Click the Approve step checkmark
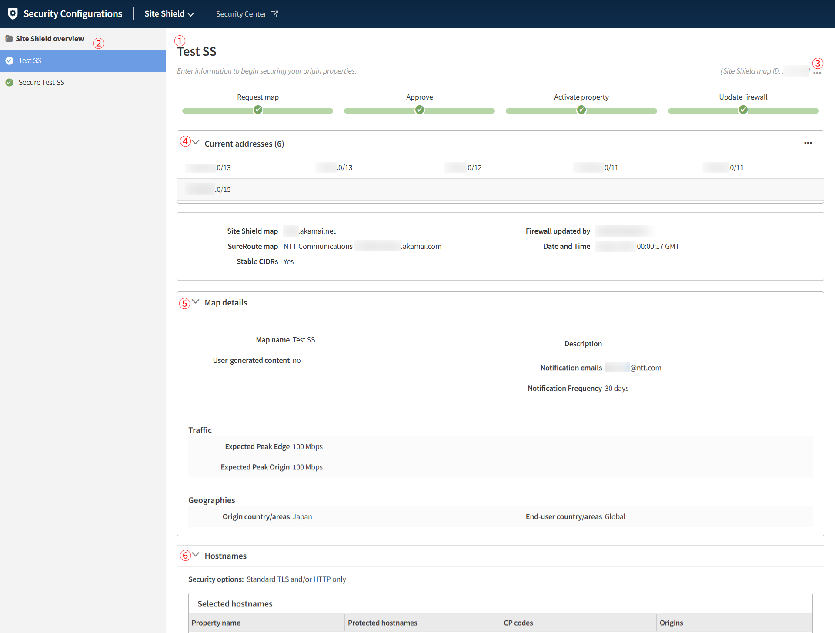The image size is (835, 633). click(419, 110)
